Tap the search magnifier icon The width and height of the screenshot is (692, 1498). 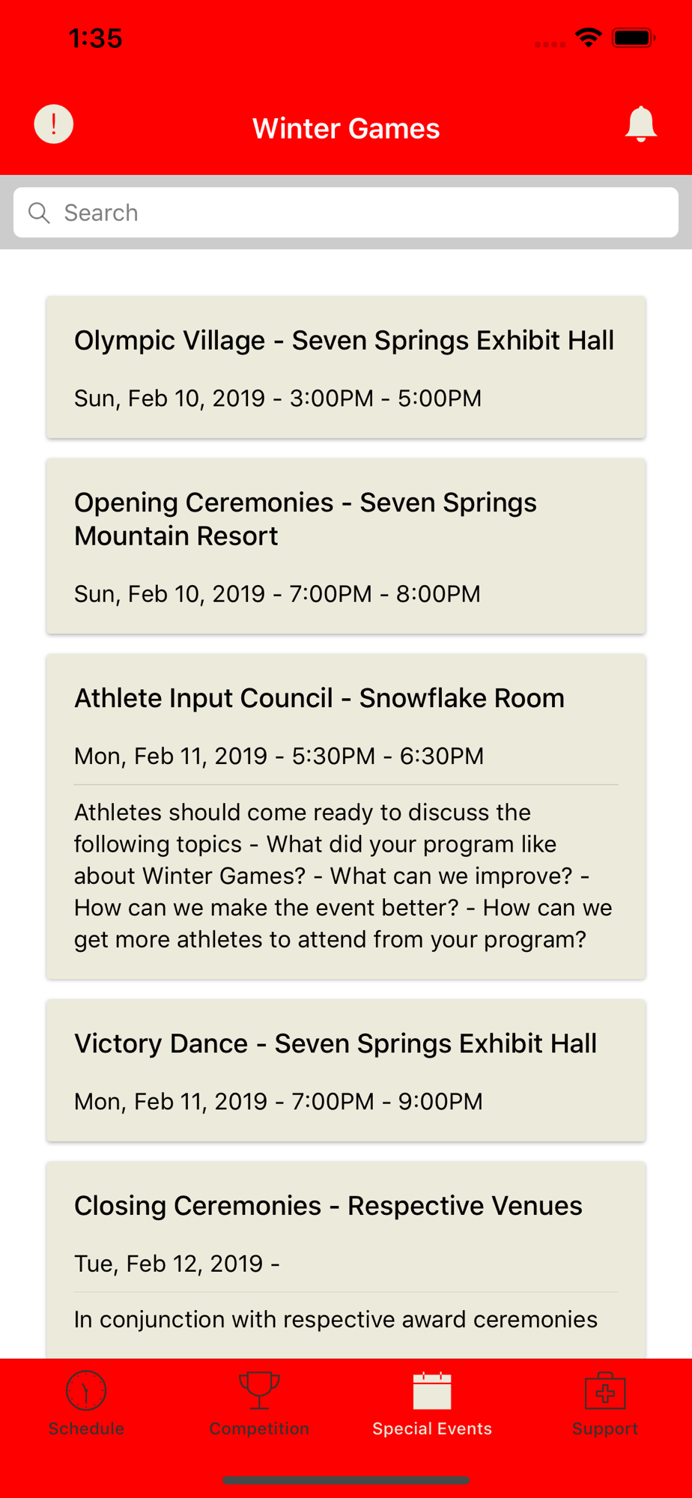point(39,213)
